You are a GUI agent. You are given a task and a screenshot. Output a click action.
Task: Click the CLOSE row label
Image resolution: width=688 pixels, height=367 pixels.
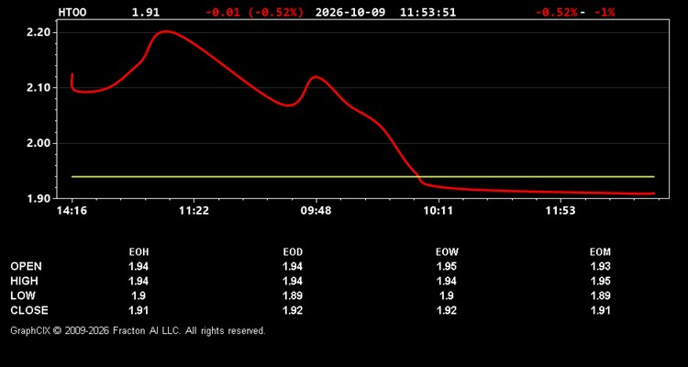click(29, 310)
